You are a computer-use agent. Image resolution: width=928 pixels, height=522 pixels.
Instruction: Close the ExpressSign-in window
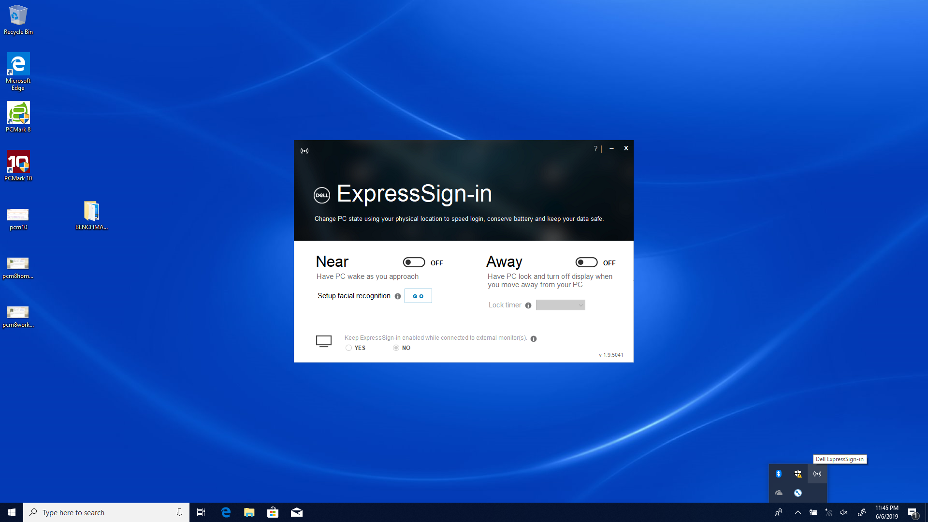[626, 148]
